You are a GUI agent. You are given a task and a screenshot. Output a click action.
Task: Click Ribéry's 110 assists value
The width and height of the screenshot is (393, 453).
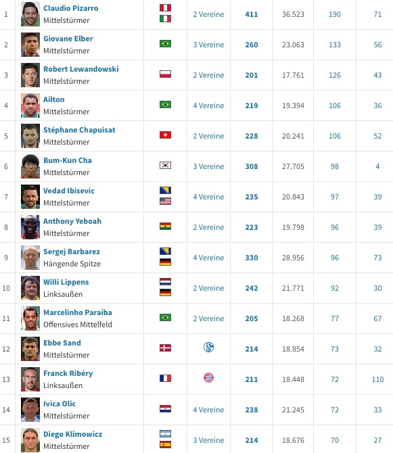377,379
